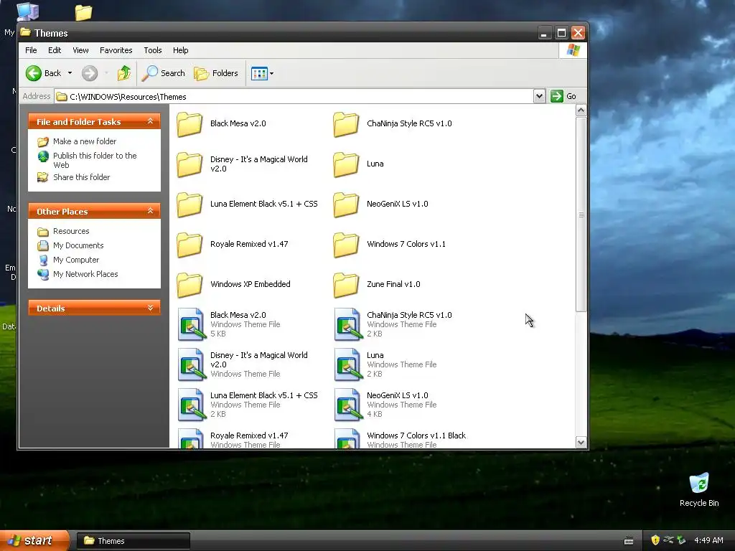This screenshot has width=735, height=551.
Task: Click the Go button
Action: 563,96
